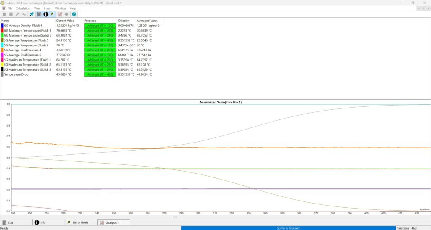431x230 pixels.
Task: Open the Window menu
Action: coord(61,8)
